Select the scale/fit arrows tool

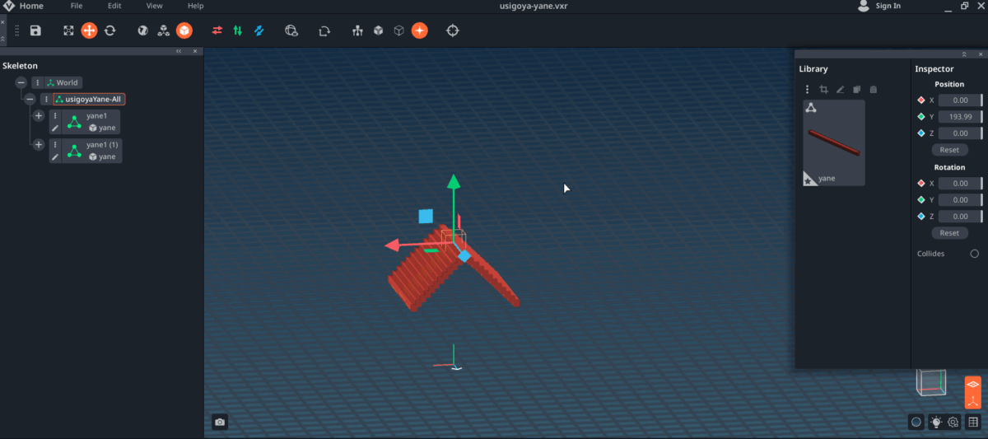[x=69, y=30]
